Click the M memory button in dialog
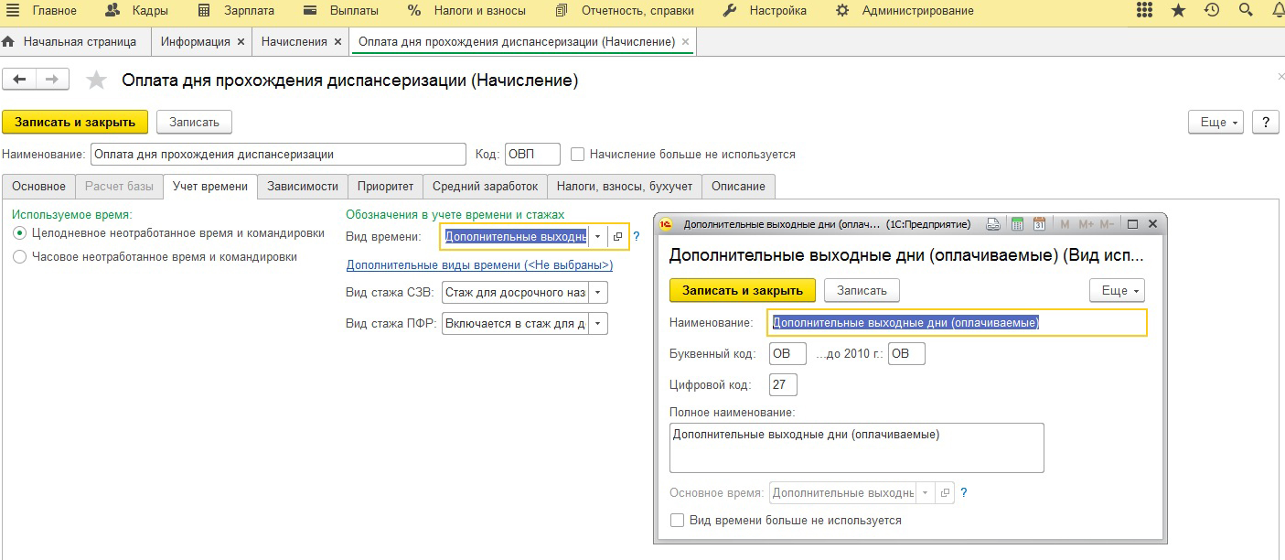This screenshot has height=560, width=1285. click(1065, 223)
